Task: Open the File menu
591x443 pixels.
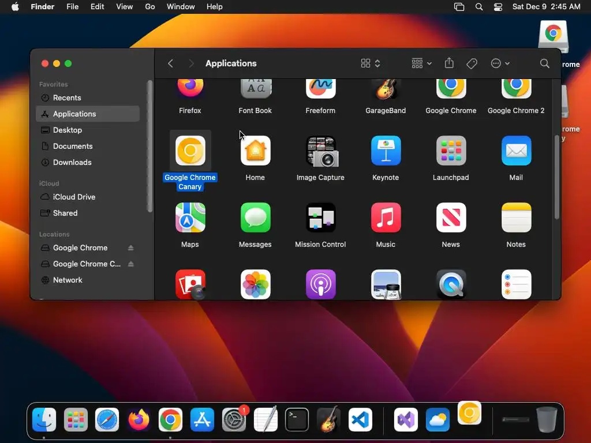Action: (72, 7)
